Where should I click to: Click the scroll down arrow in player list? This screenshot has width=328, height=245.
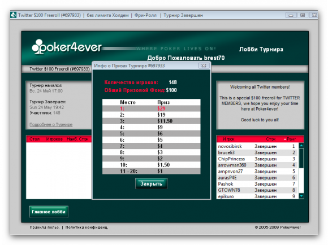click(301, 196)
